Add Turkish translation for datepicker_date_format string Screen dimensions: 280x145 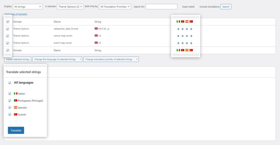[191, 29]
